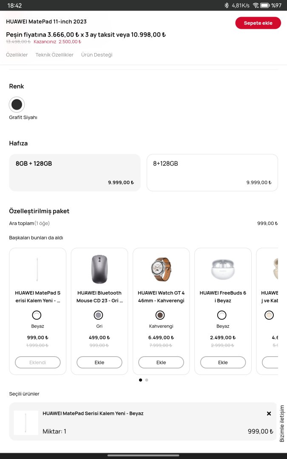287x459 pixels.
Task: Remove the selected MatePad Kalem item
Action: (x=269, y=414)
